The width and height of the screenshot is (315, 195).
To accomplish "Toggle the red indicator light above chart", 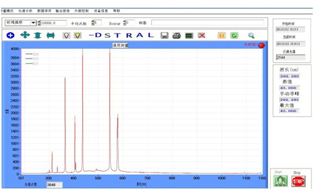I will tap(262, 45).
